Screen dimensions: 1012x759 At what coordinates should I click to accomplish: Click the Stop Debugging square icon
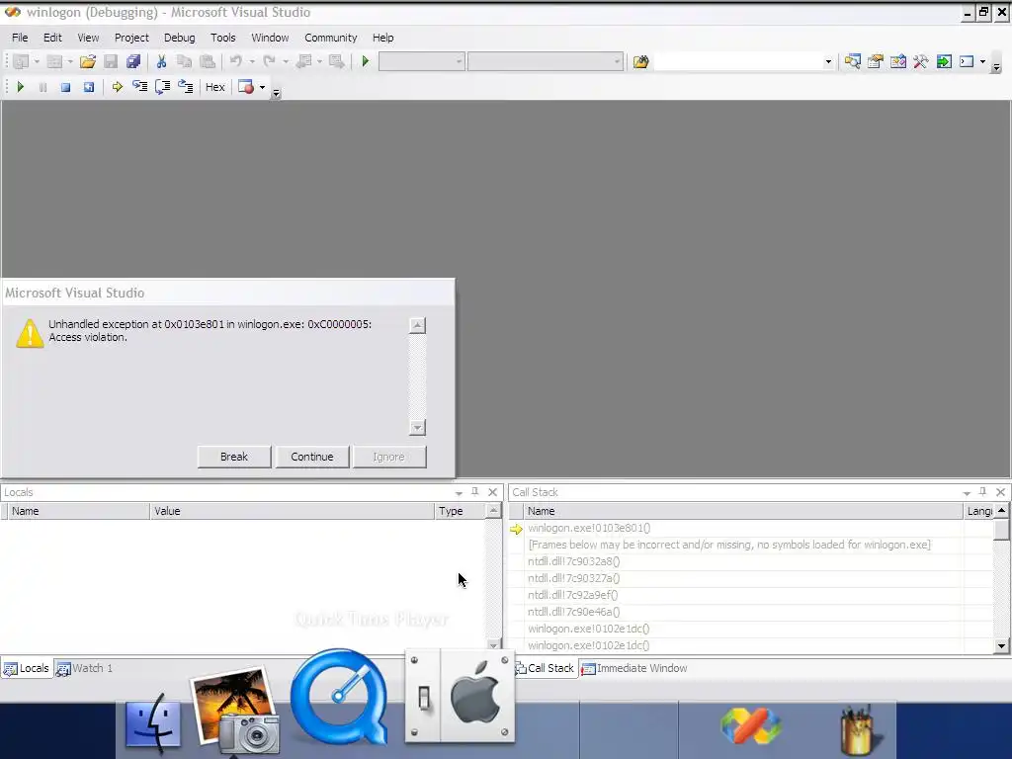(x=65, y=87)
